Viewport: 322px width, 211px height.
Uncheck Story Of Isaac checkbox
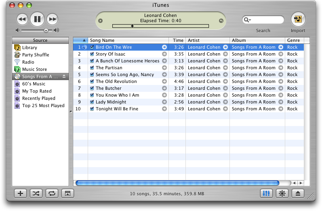coord(92,54)
